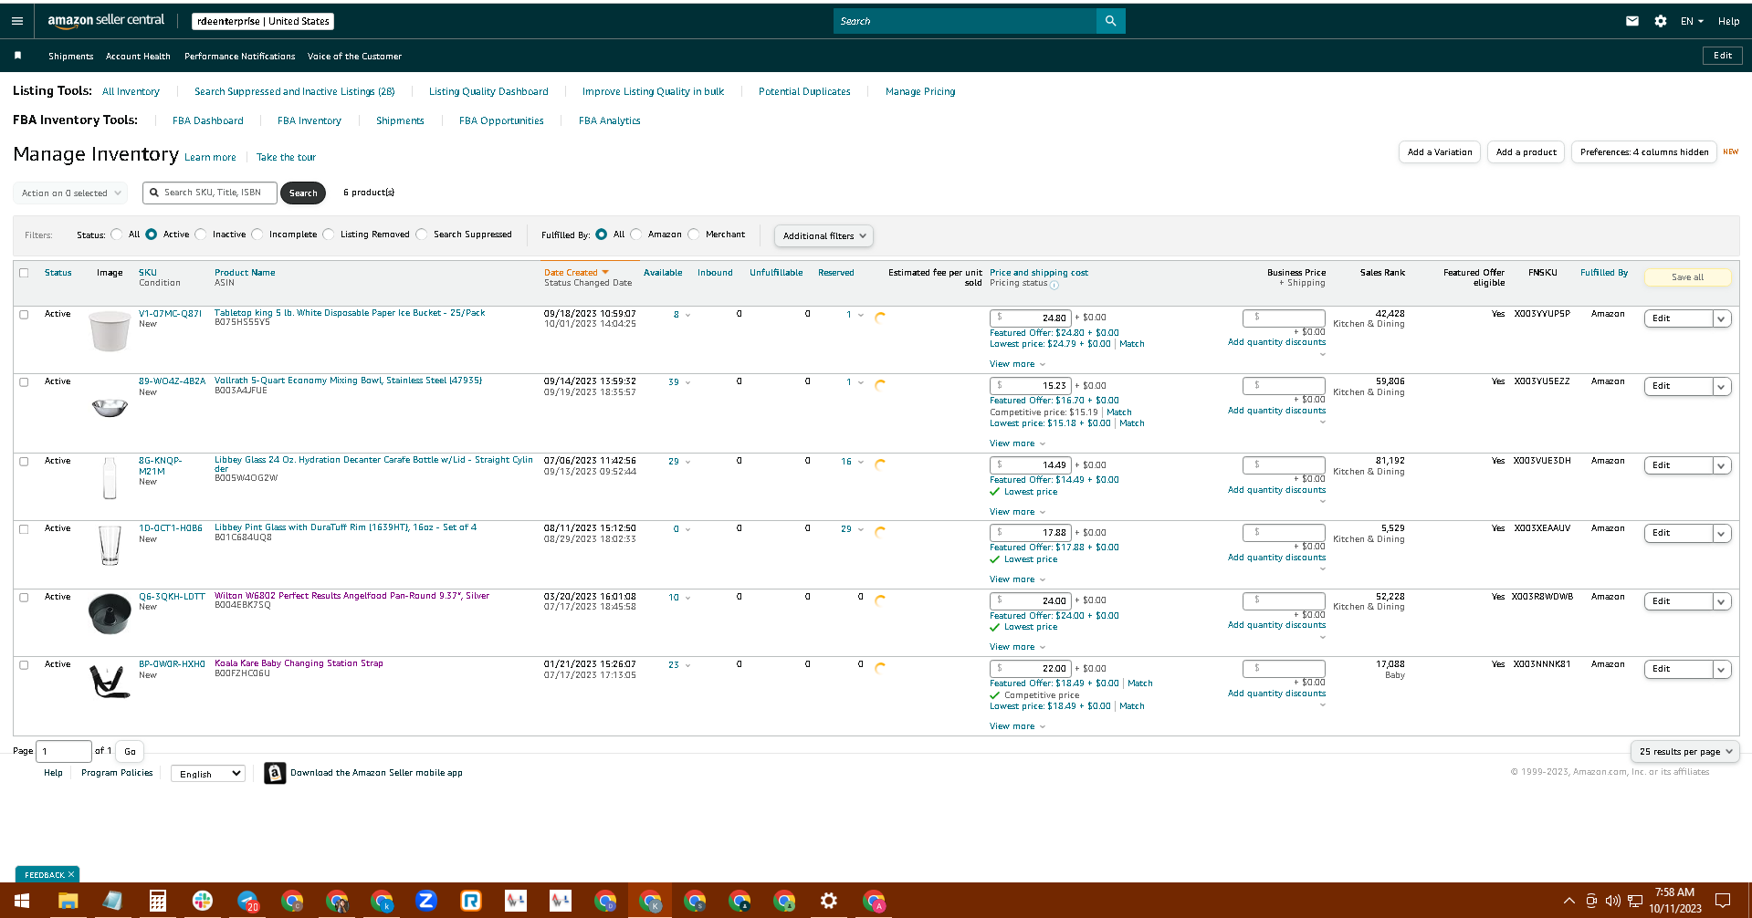Click the volume speaker tray icon
This screenshot has height=918, width=1752.
[1613, 901]
